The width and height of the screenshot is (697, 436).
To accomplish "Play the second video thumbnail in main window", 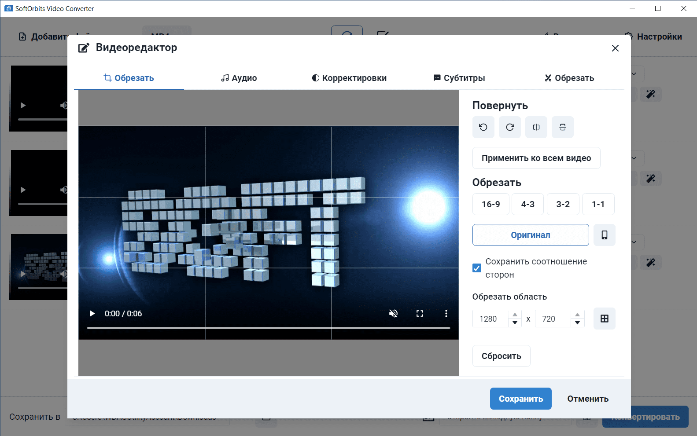I will tap(23, 190).
